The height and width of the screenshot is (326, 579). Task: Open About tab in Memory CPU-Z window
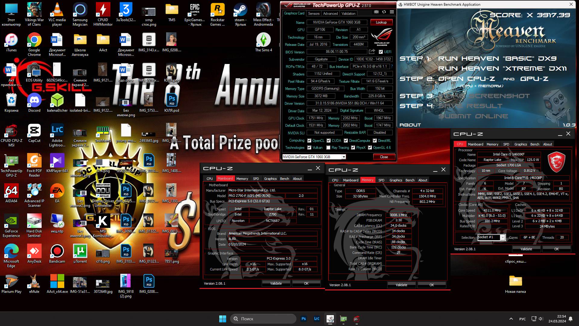click(x=422, y=180)
